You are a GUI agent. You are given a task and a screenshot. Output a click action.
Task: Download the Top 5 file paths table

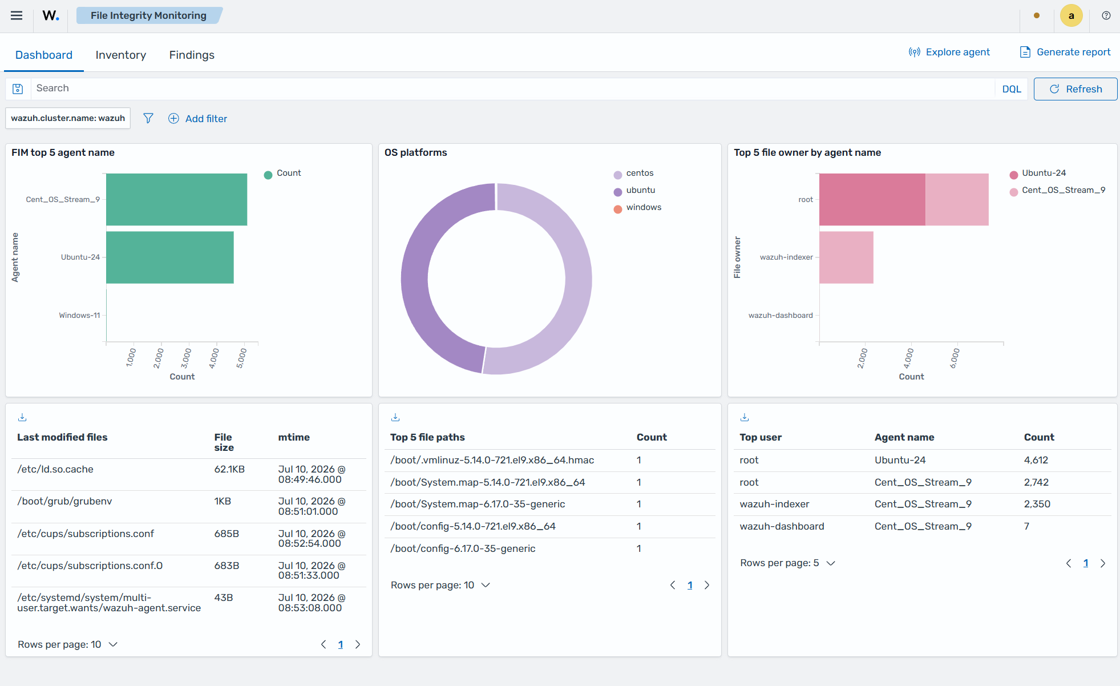(x=395, y=417)
